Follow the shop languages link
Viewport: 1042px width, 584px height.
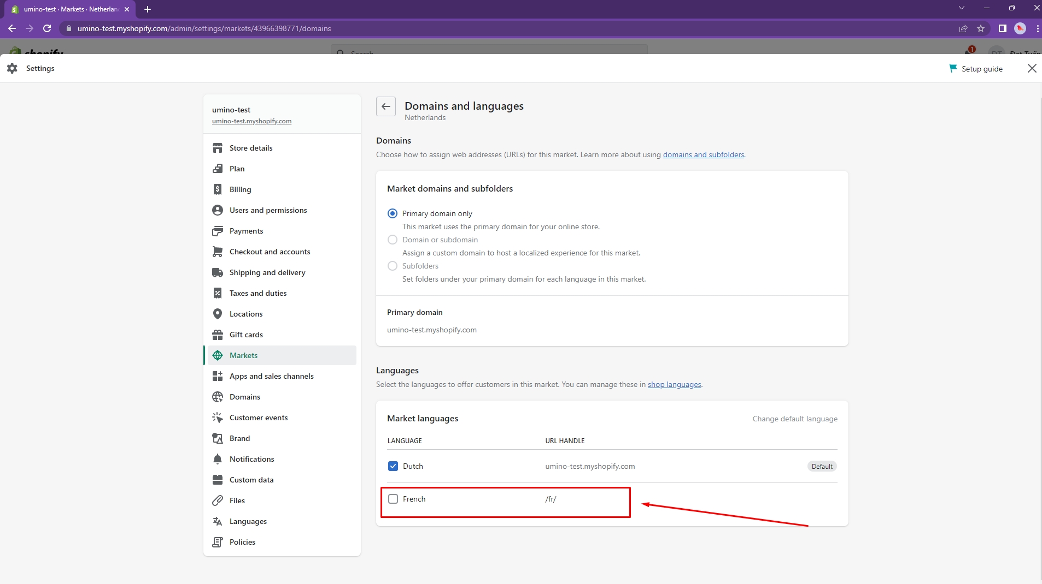tap(674, 384)
